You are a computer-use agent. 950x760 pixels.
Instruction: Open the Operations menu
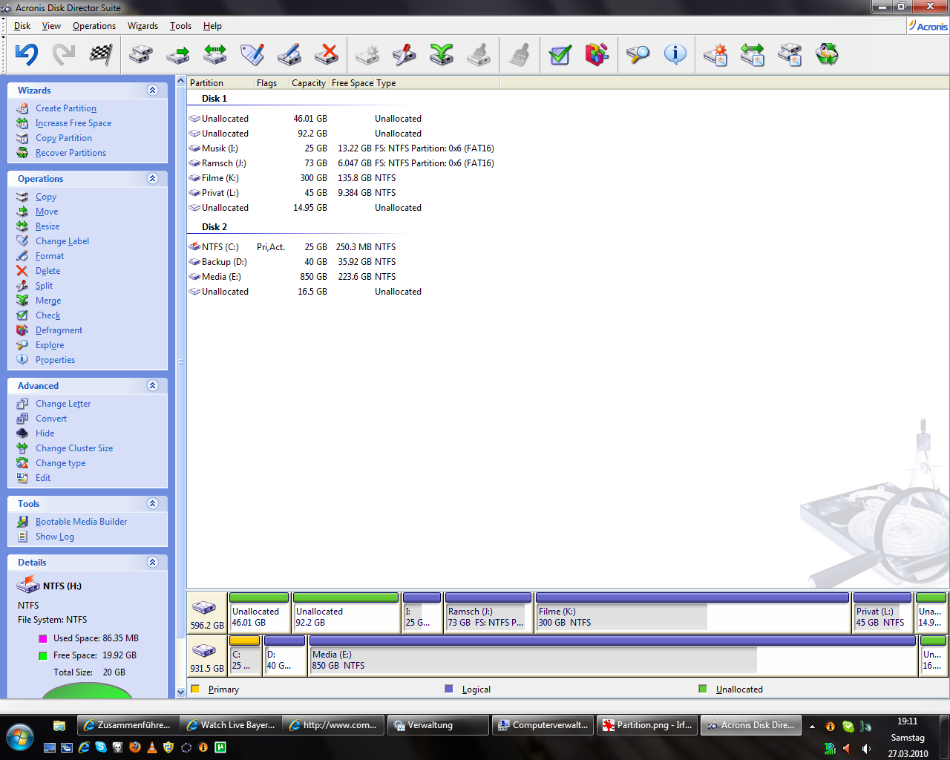click(x=94, y=26)
